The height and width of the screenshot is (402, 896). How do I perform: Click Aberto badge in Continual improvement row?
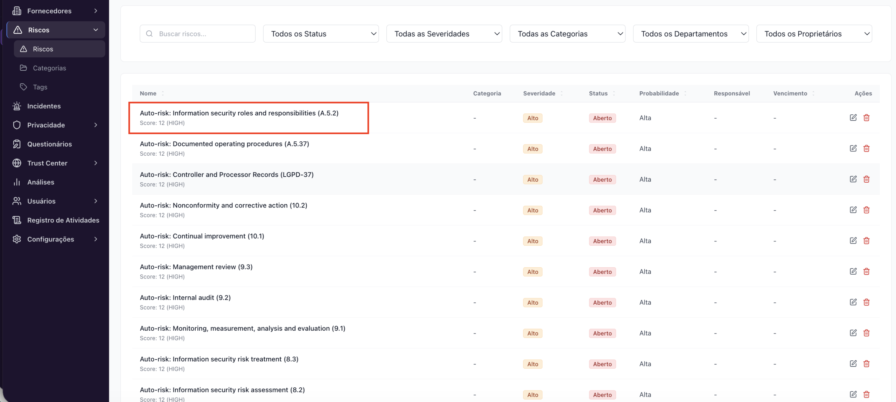(x=602, y=241)
